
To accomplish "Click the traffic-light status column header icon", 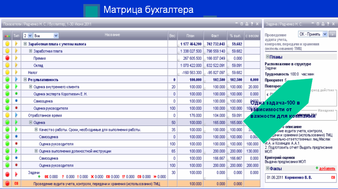I will click(x=7, y=36).
